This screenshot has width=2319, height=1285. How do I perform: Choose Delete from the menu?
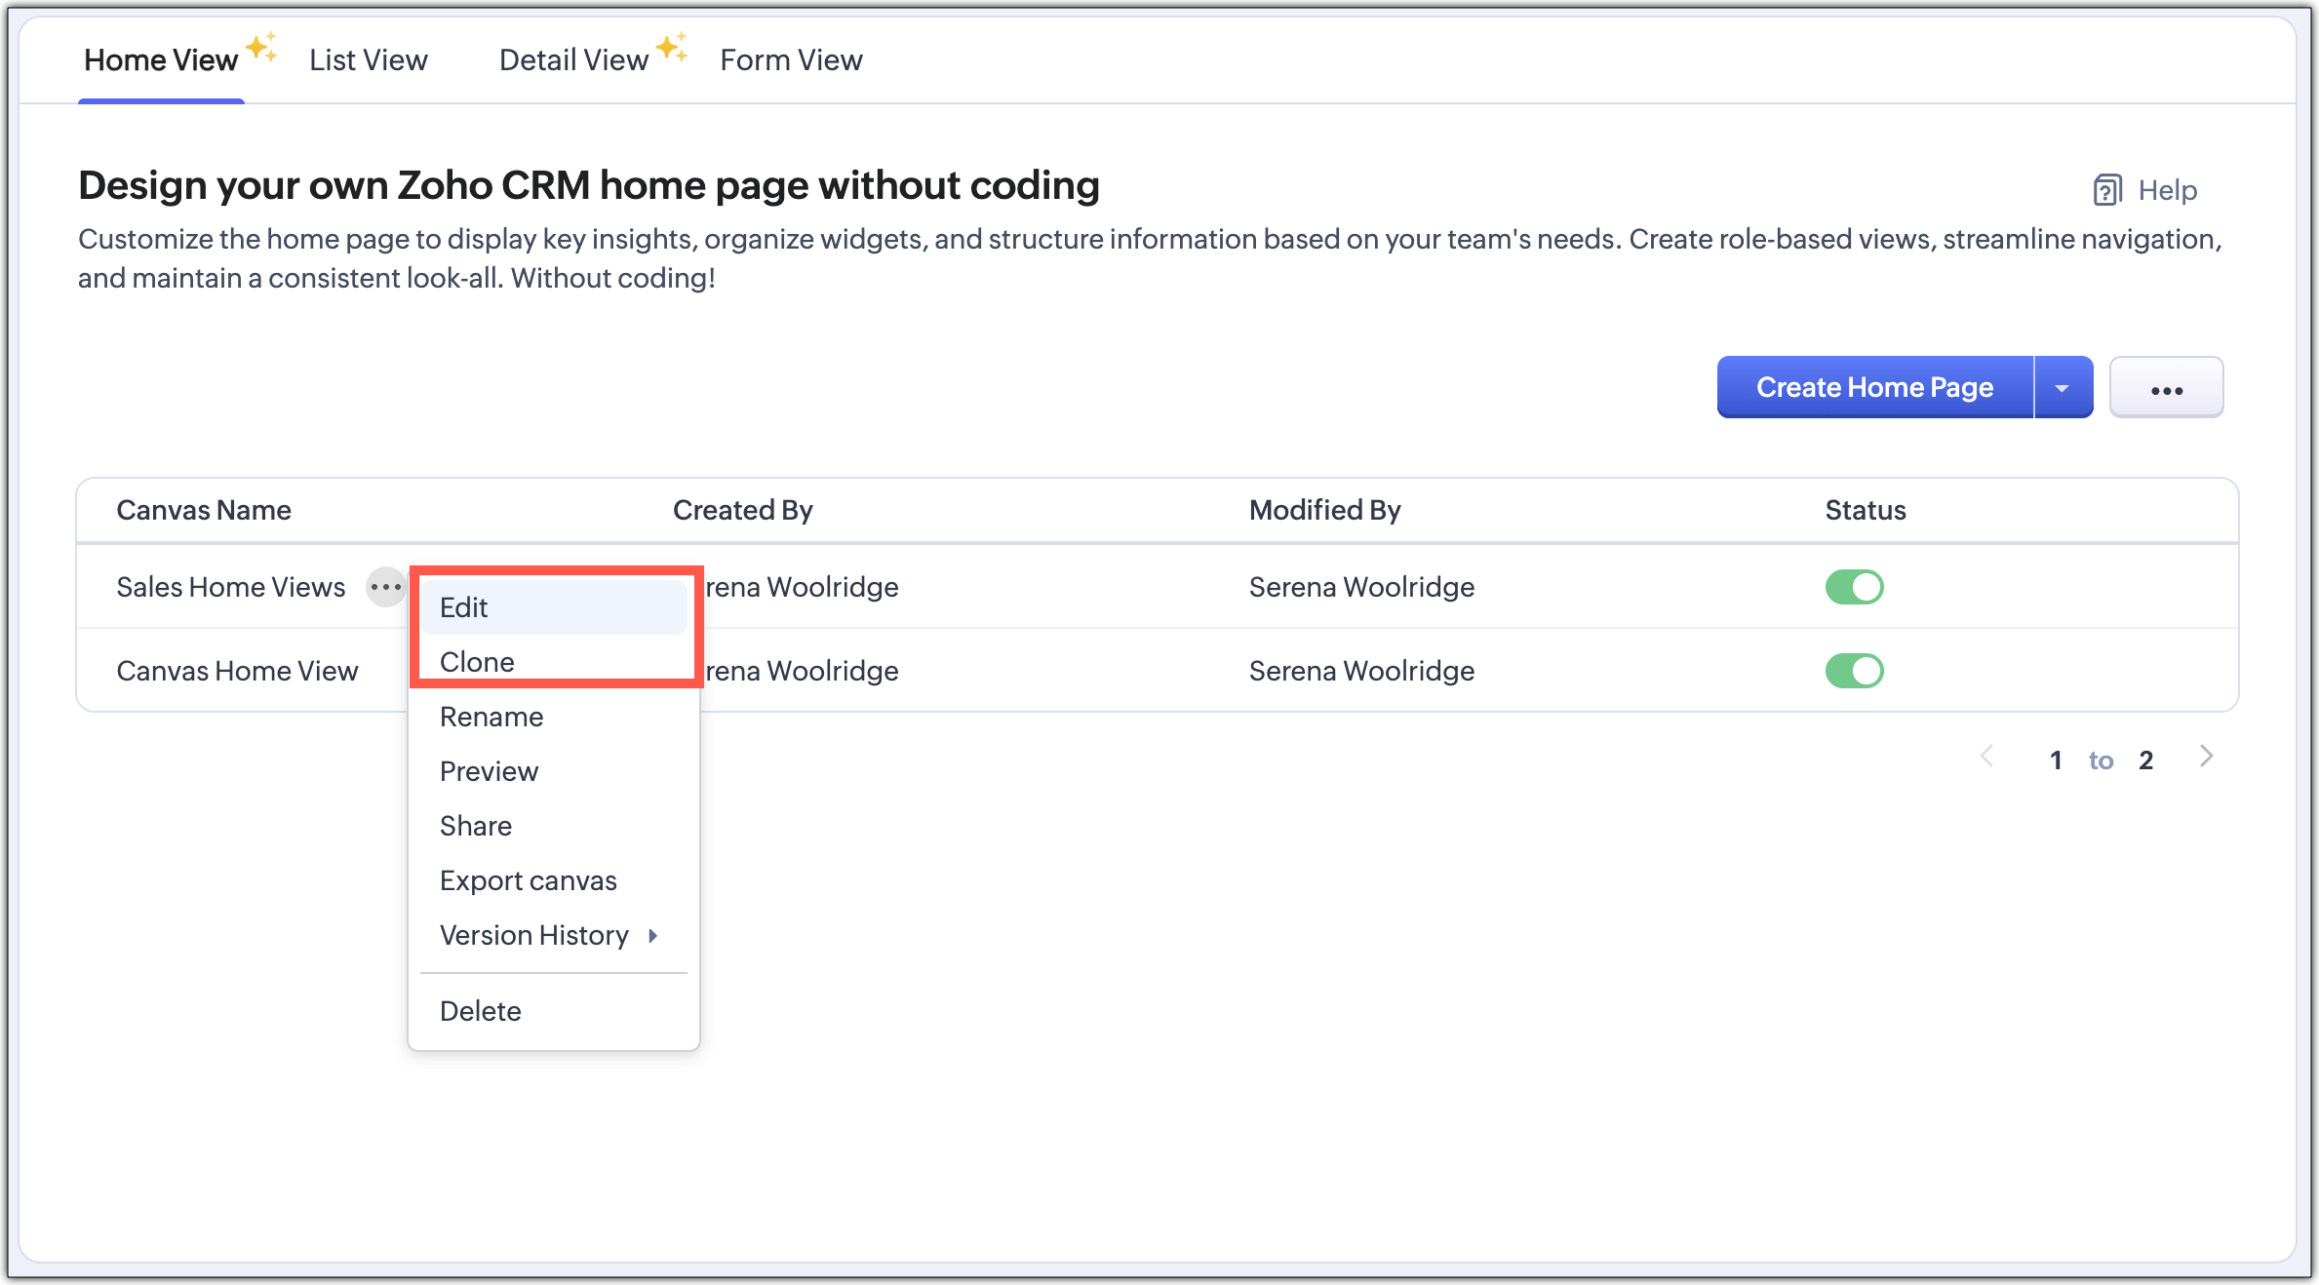pos(480,1011)
